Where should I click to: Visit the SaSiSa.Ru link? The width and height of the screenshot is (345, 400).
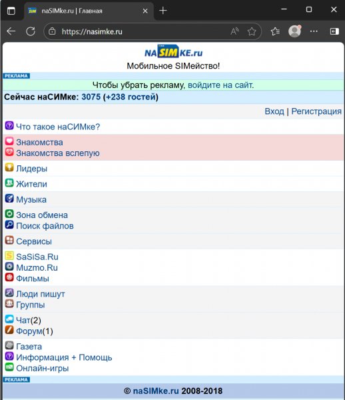pyautogui.click(x=37, y=257)
